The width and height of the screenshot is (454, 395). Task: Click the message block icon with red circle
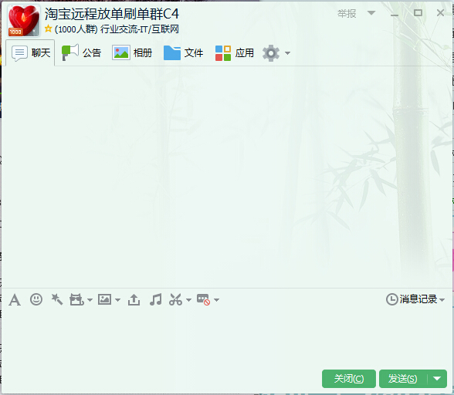(x=203, y=299)
